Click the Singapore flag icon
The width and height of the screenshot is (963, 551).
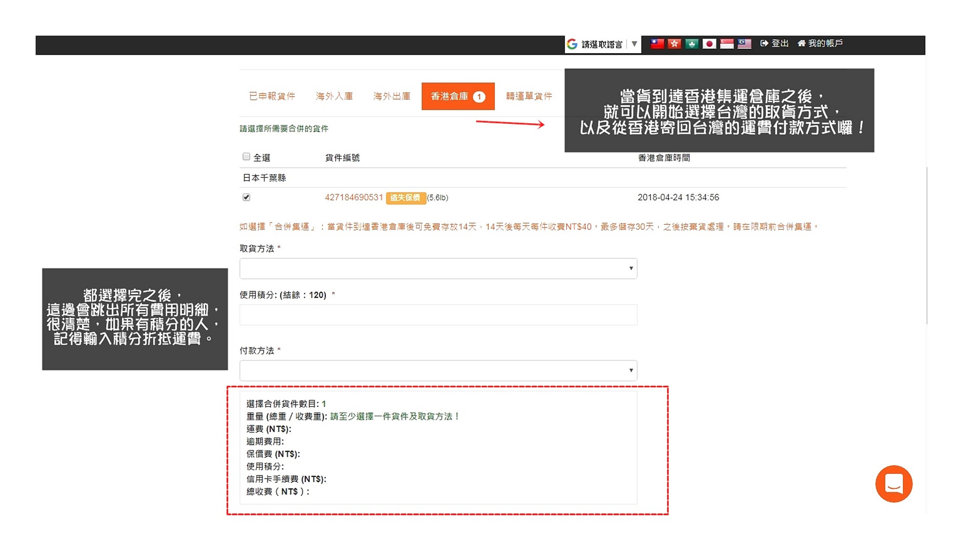(726, 44)
